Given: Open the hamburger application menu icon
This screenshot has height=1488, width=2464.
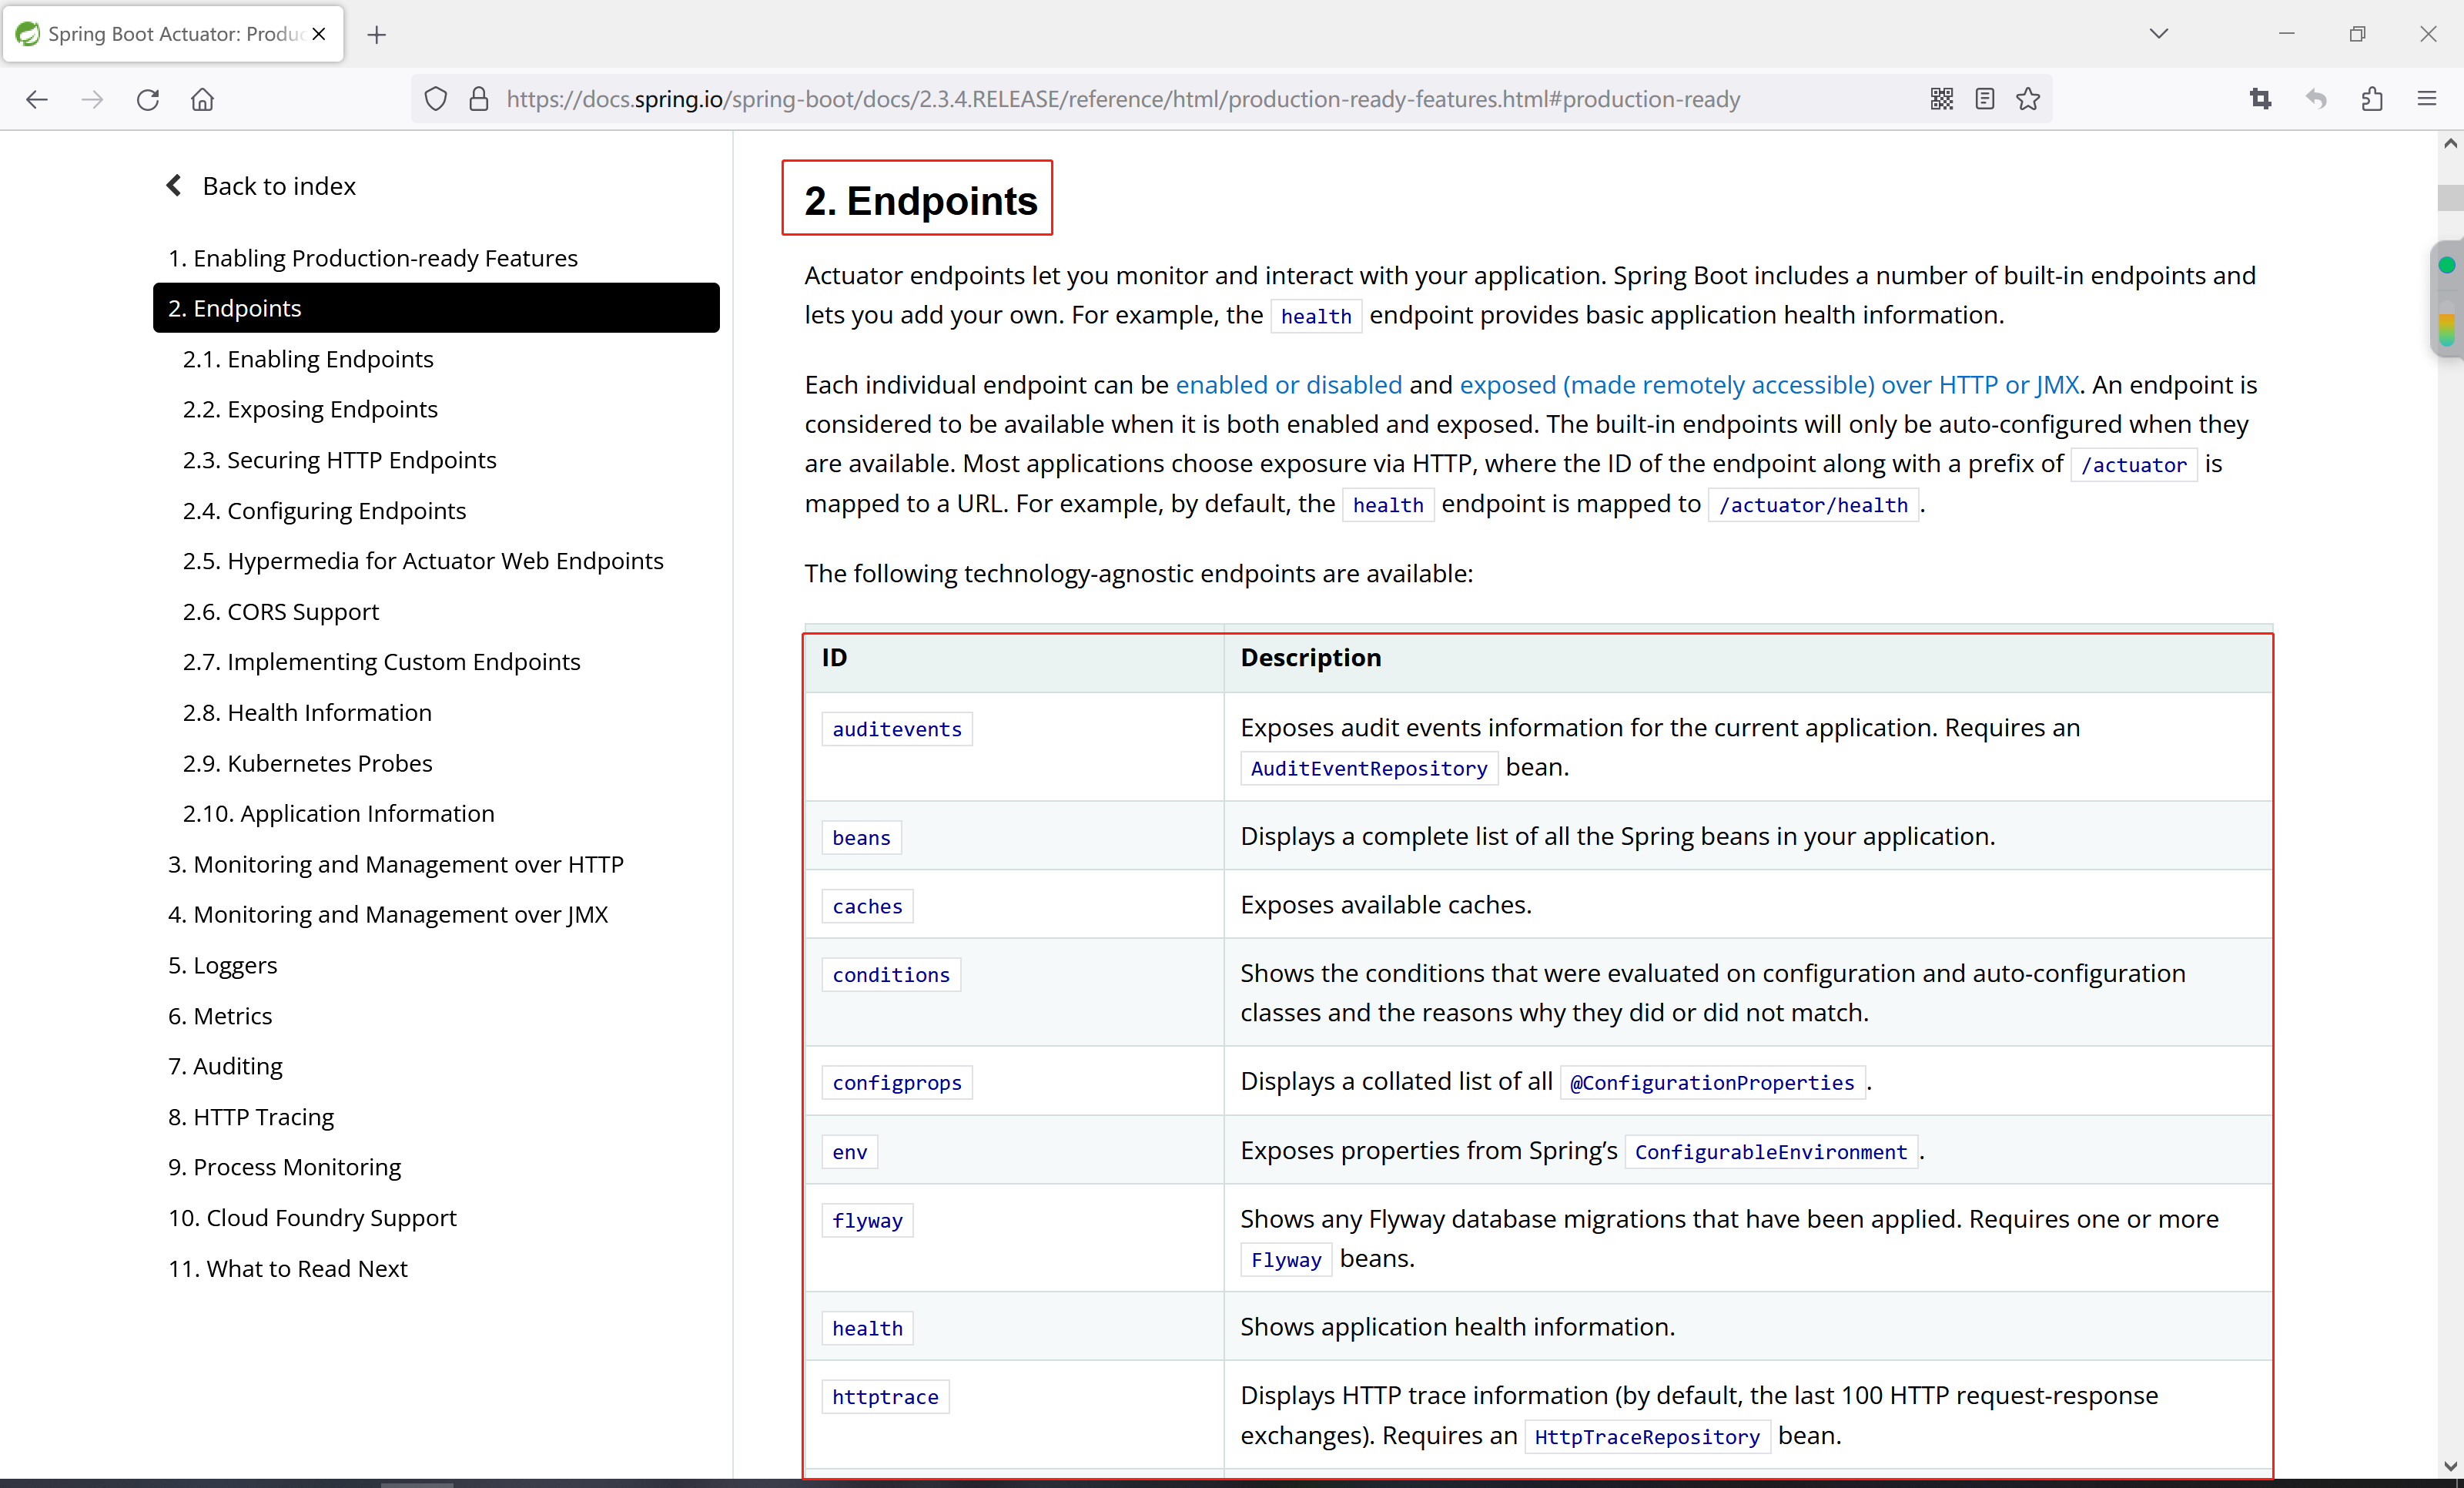Looking at the screenshot, I should (2428, 98).
